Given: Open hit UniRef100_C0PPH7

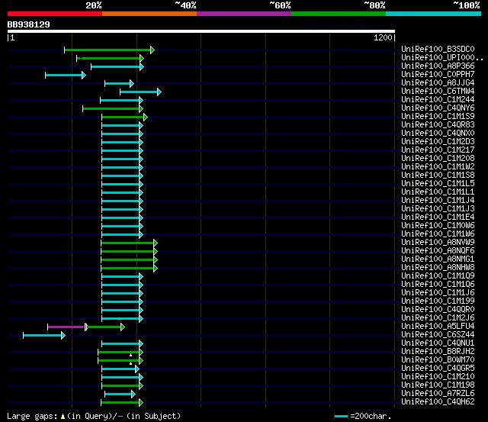Looking at the screenshot, I should [x=438, y=75].
